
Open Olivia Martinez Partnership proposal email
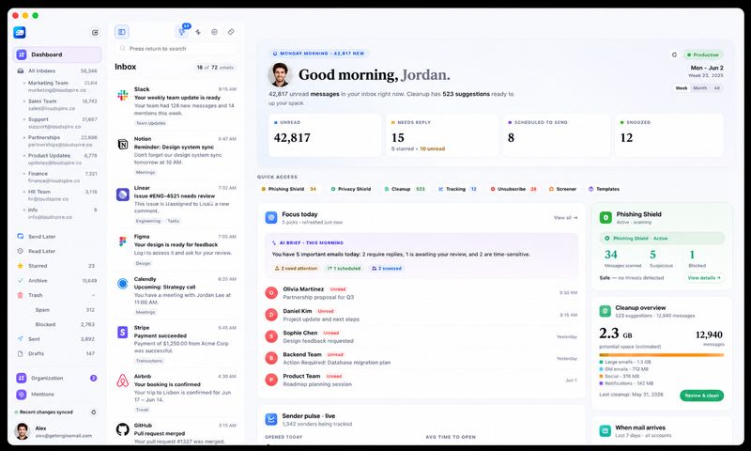click(x=421, y=293)
